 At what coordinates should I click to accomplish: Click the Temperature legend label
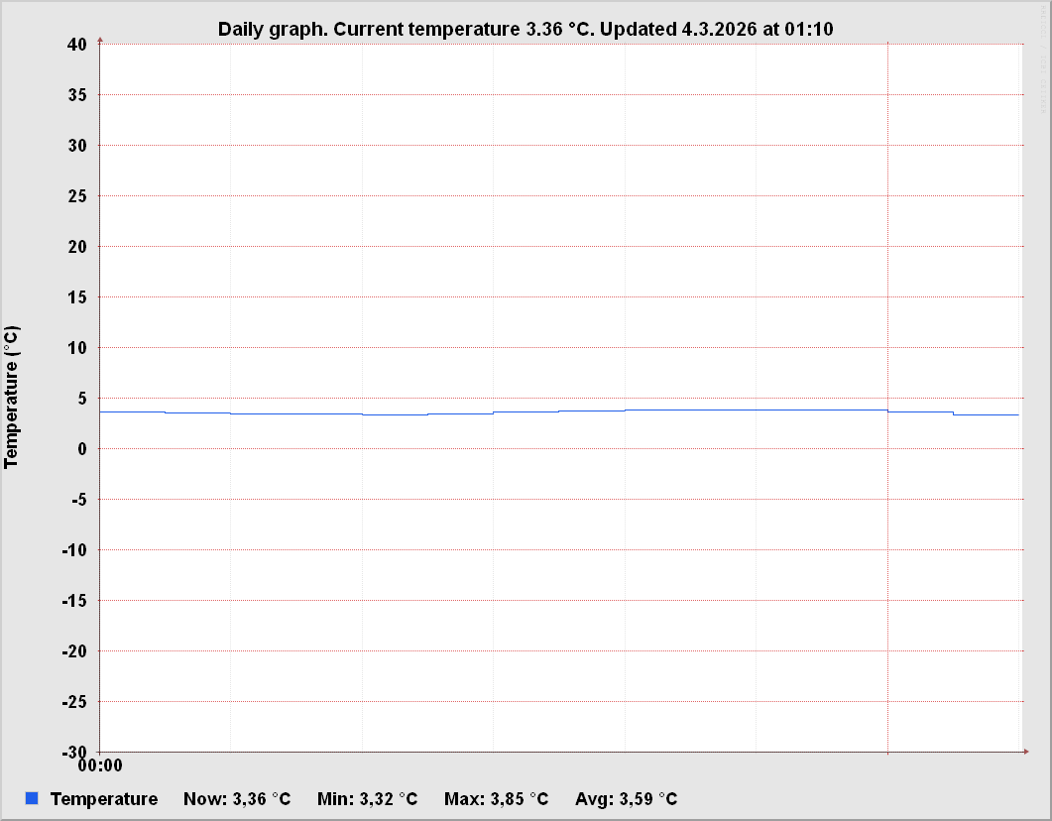[103, 799]
